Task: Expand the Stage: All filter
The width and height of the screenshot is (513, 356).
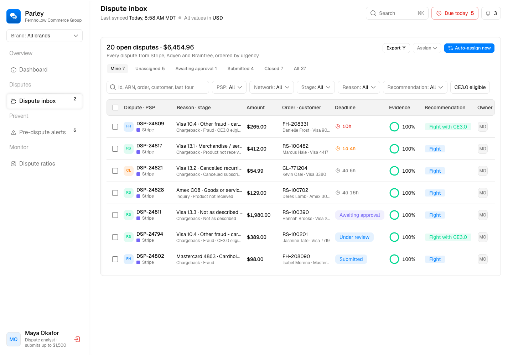Action: point(316,87)
